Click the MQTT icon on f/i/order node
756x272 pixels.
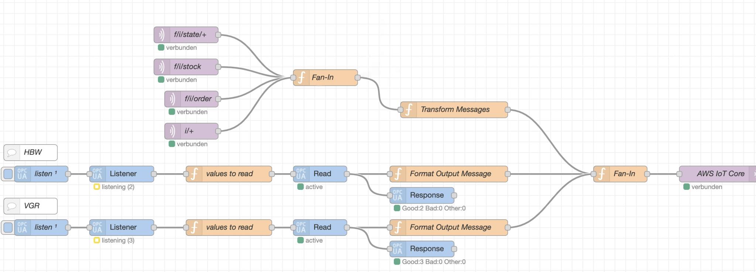tap(172, 99)
